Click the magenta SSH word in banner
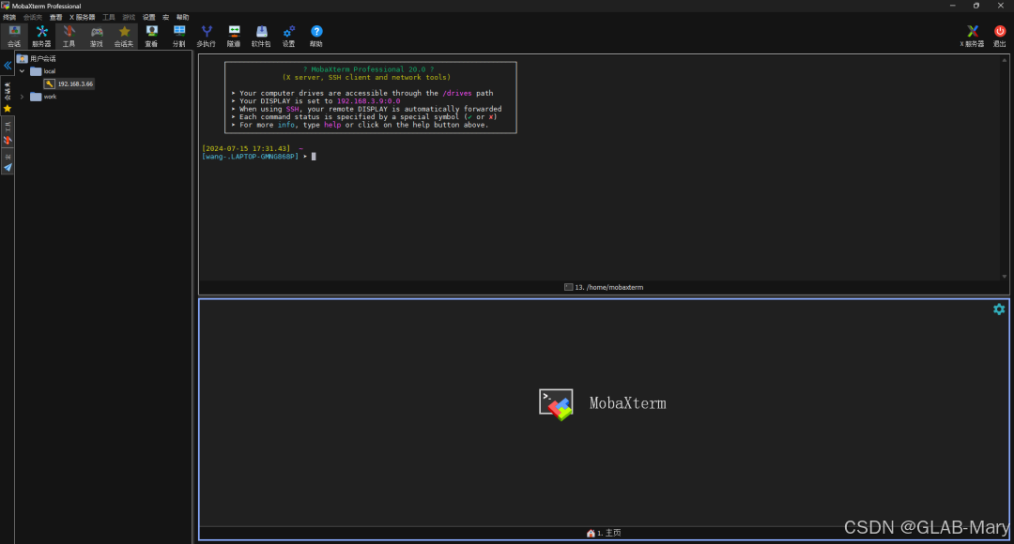This screenshot has height=544, width=1014. point(292,109)
